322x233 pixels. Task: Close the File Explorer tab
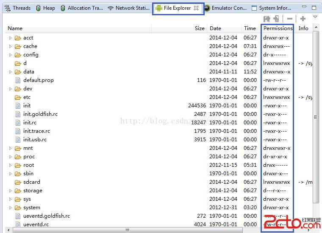tap(196, 8)
